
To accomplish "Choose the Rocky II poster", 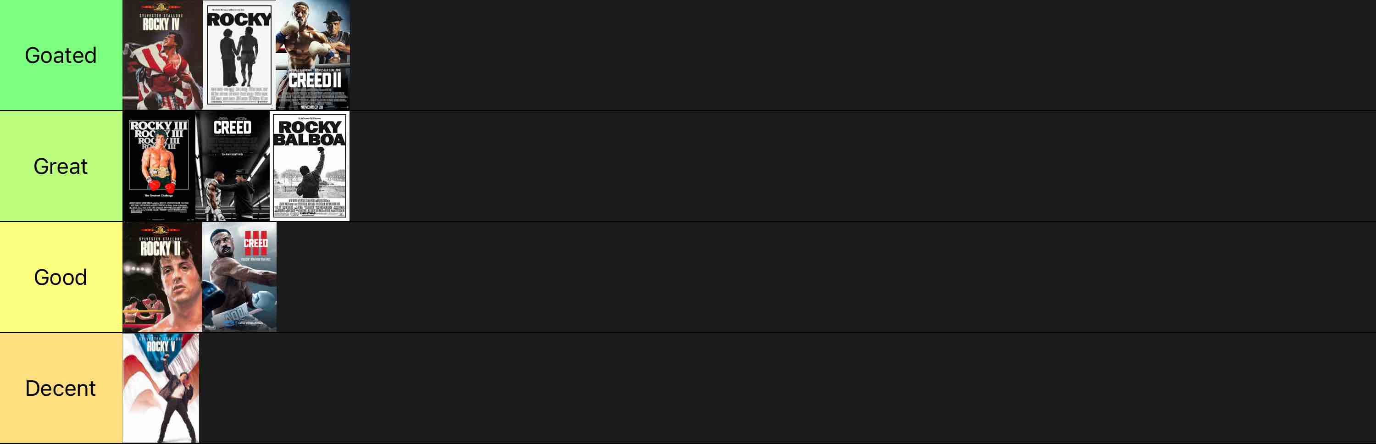I will (162, 277).
